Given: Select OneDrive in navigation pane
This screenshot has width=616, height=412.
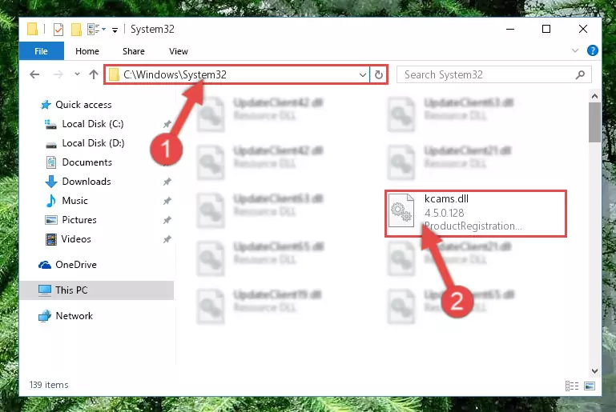Looking at the screenshot, I should (76, 265).
